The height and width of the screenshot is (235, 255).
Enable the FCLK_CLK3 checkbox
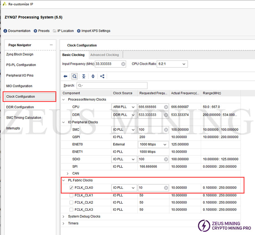pos(71,210)
